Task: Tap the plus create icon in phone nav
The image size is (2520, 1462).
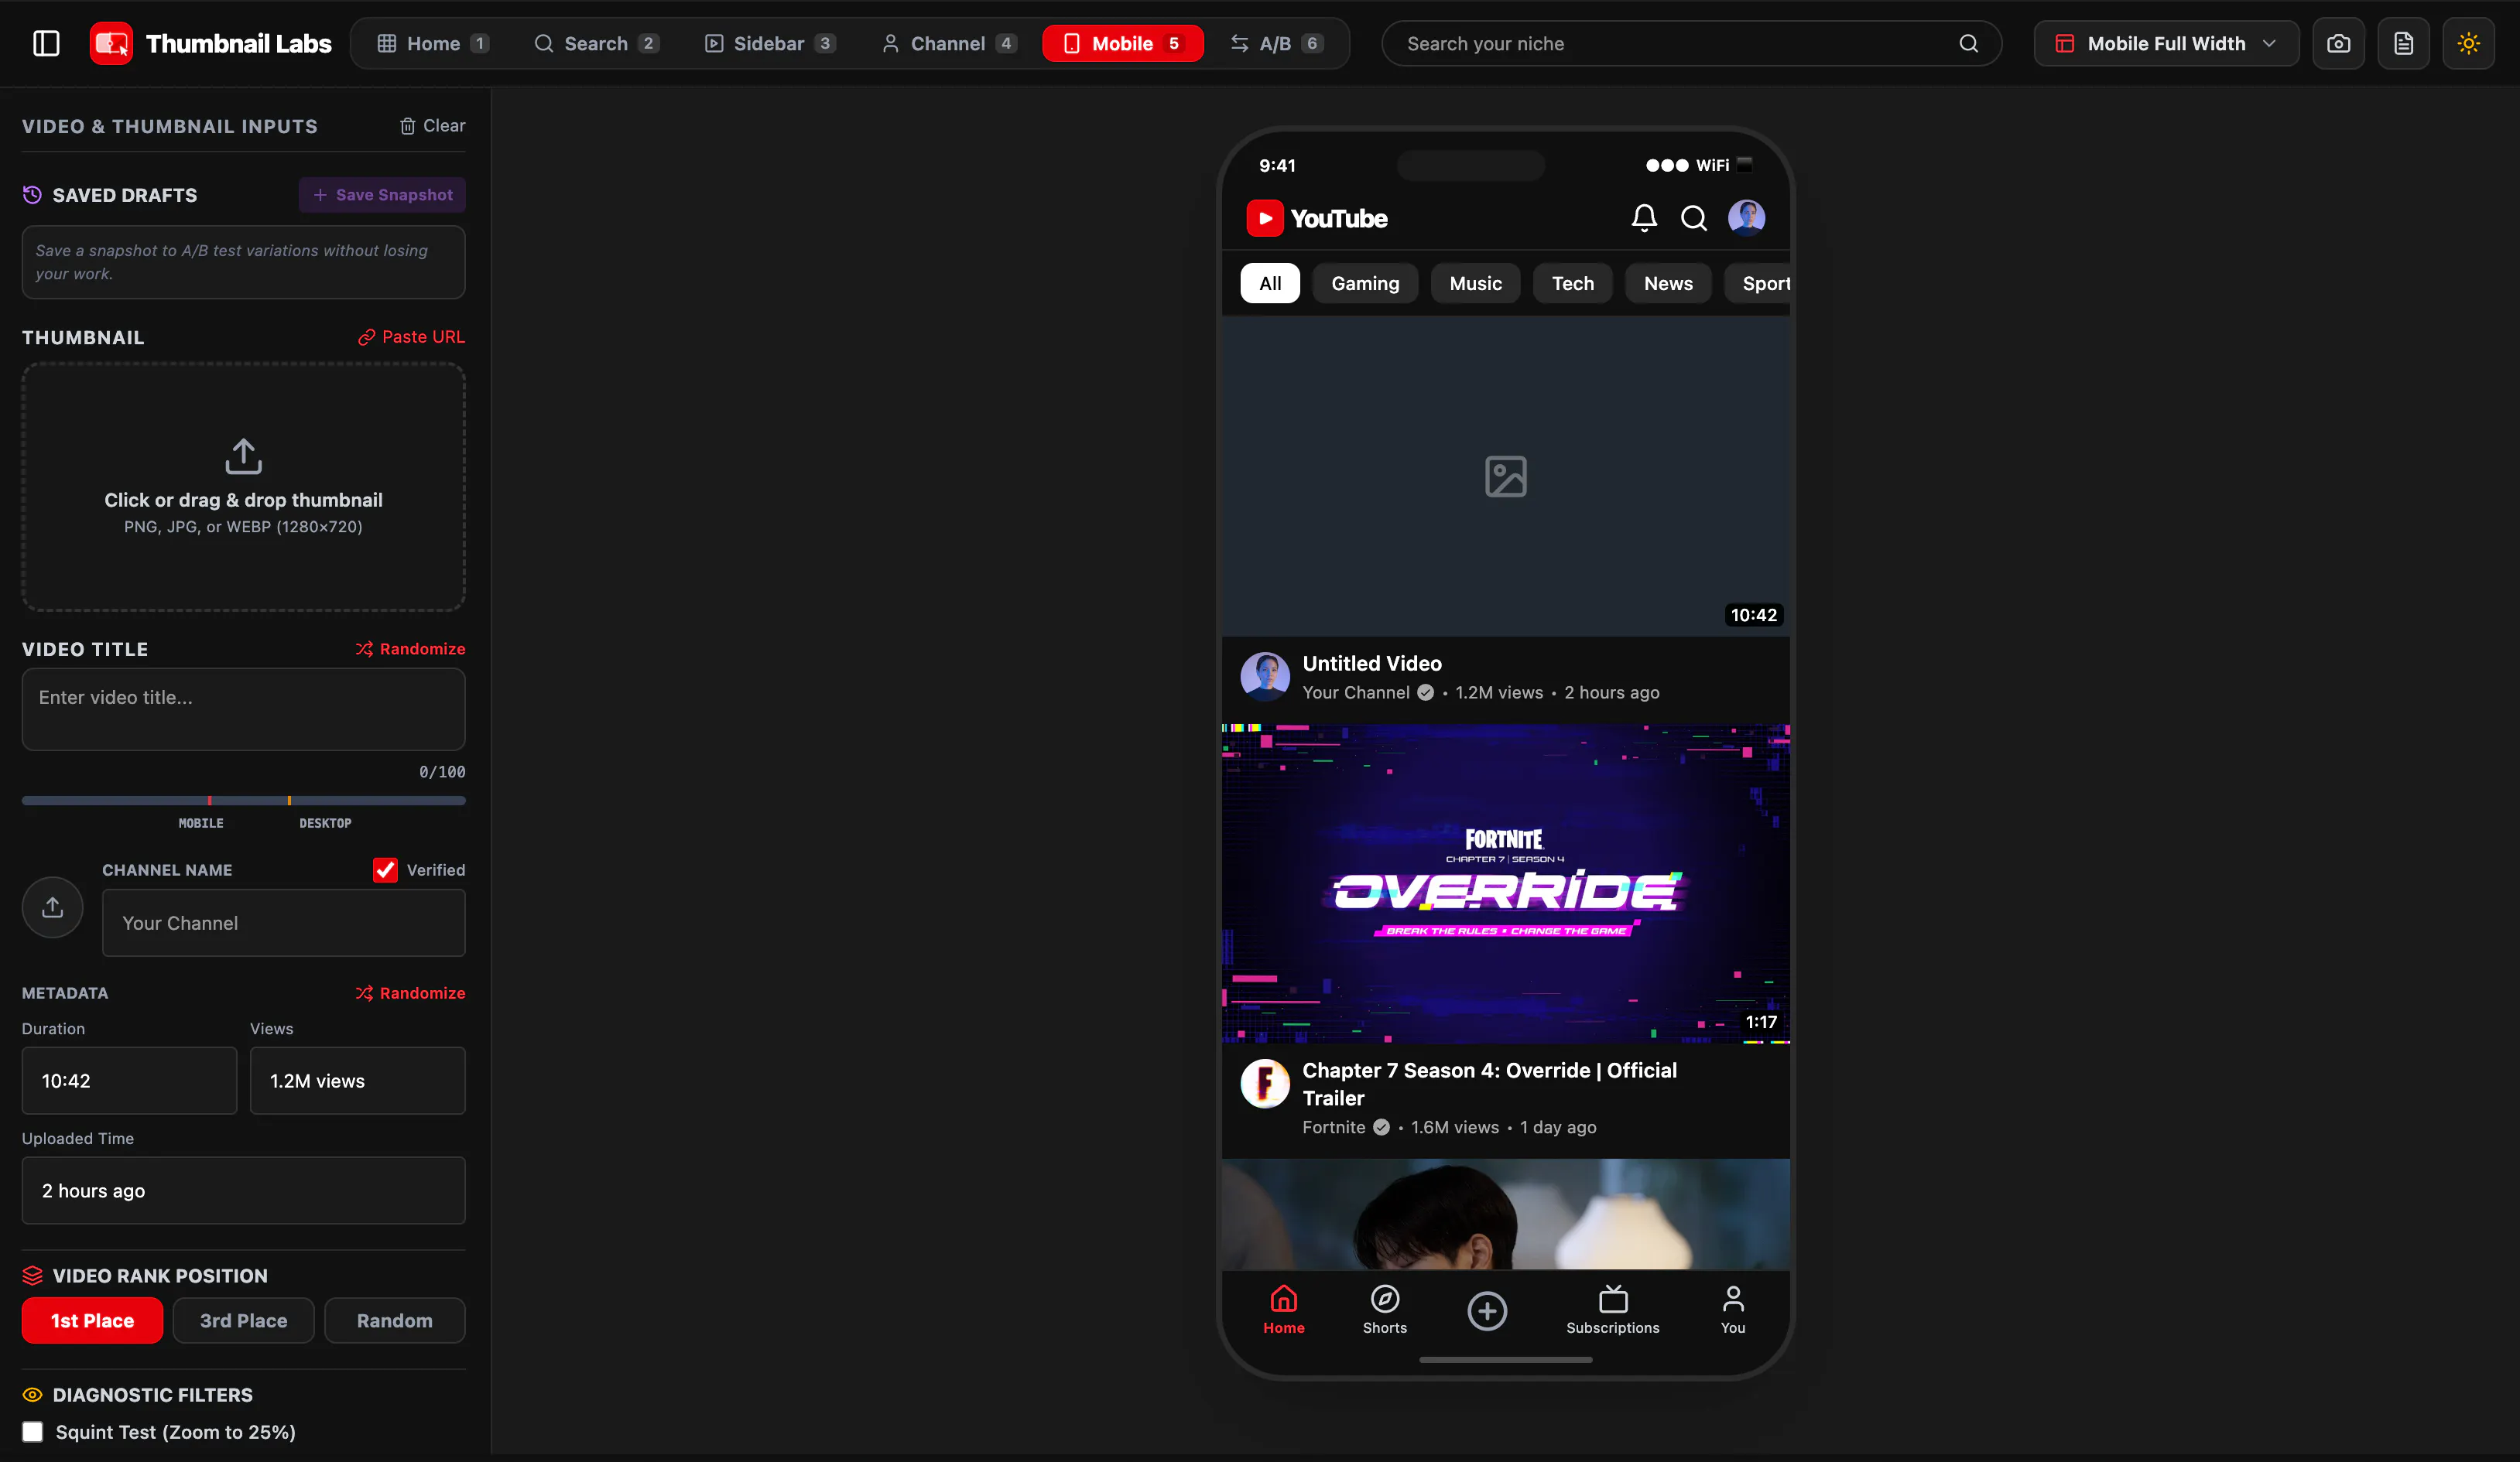Action: [x=1487, y=1310]
